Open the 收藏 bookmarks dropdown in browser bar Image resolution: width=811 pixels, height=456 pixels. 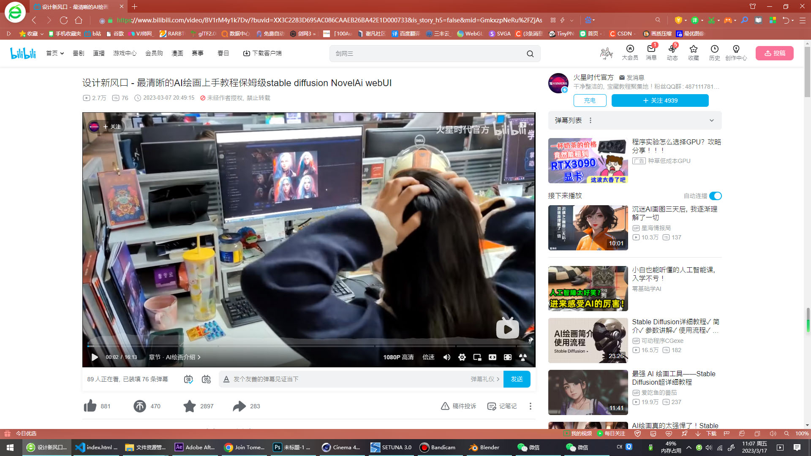31,34
